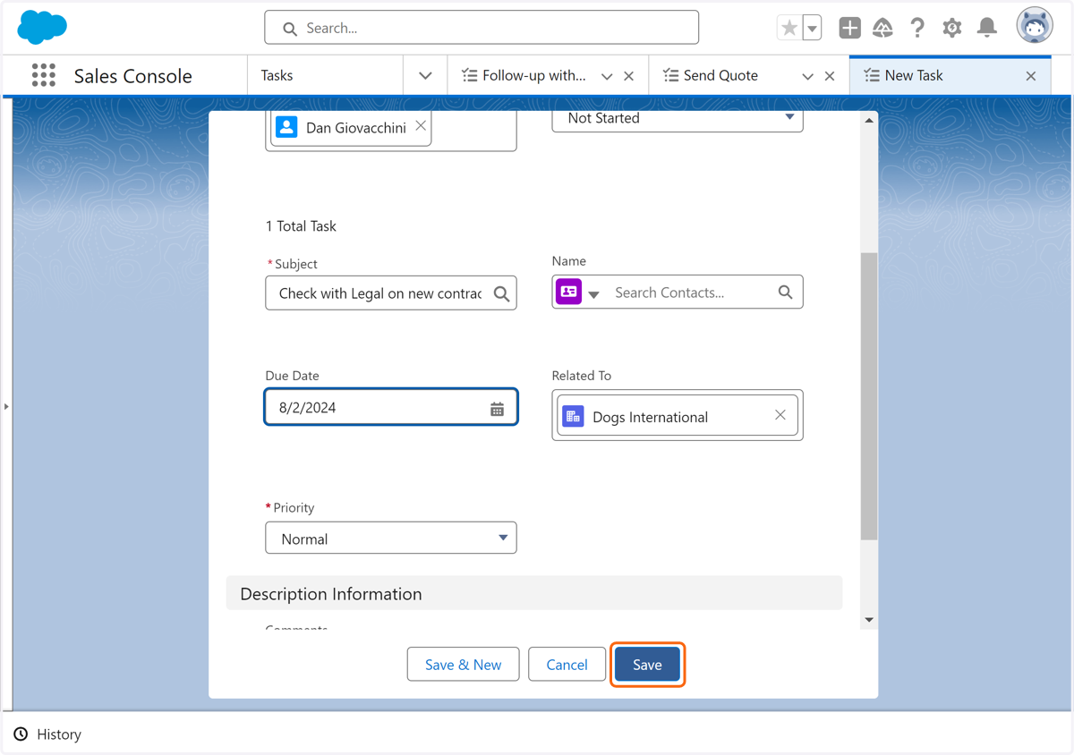
Task: Click the Help question mark icon
Action: [917, 28]
